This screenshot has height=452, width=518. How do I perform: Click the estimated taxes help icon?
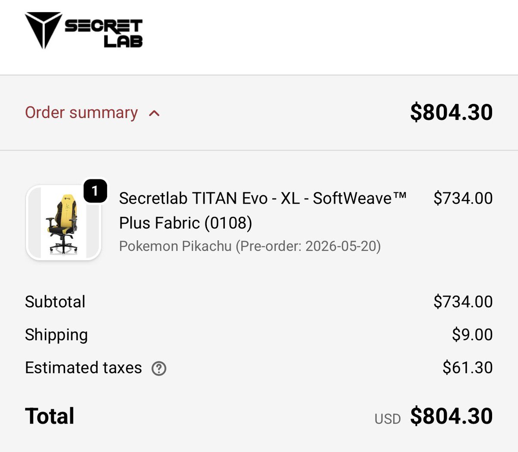pos(159,368)
